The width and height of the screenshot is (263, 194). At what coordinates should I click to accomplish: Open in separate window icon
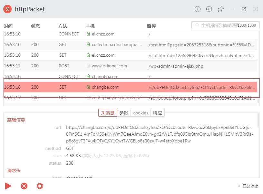[244, 9]
